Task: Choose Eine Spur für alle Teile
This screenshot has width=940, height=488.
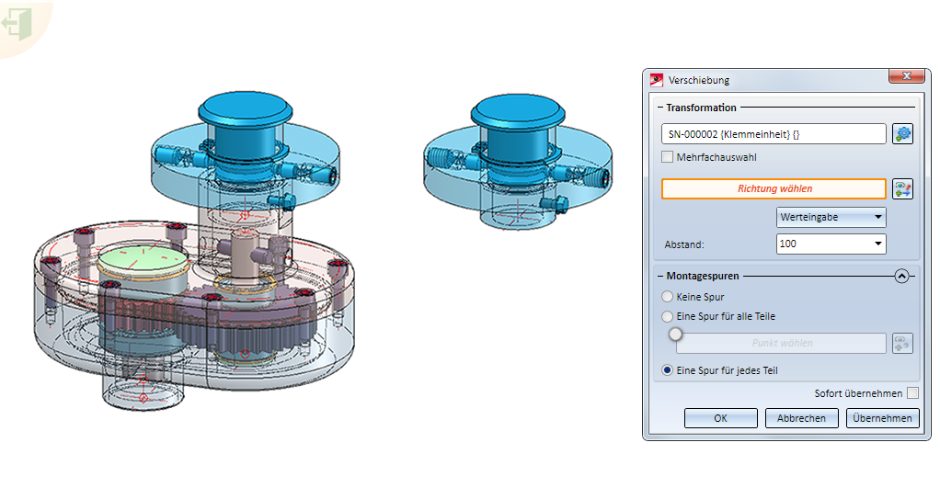Action: tap(667, 316)
